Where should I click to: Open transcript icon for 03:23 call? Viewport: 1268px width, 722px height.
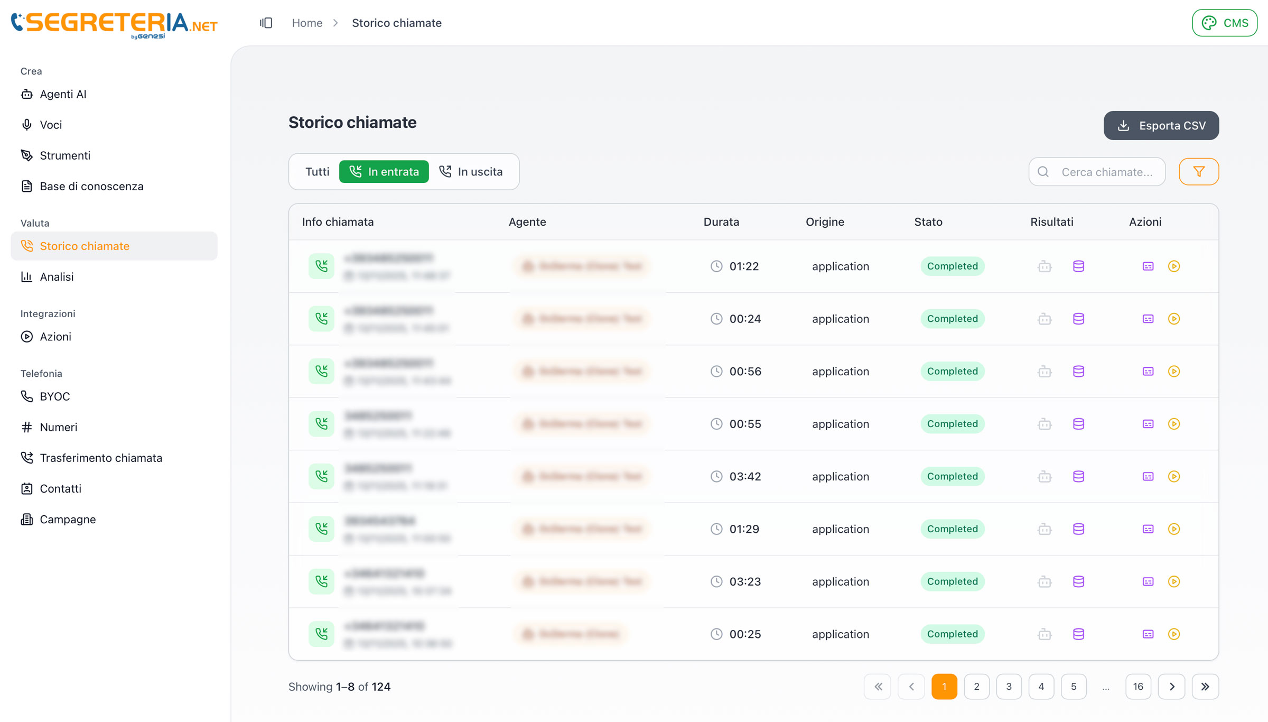pyautogui.click(x=1148, y=581)
